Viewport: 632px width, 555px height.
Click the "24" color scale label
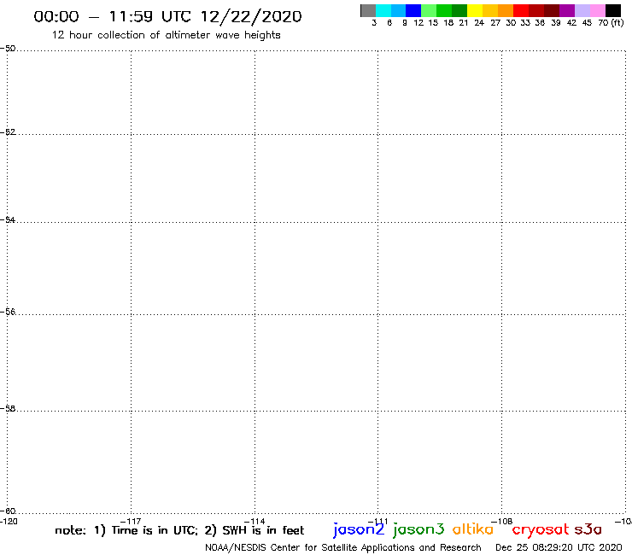coord(479,23)
